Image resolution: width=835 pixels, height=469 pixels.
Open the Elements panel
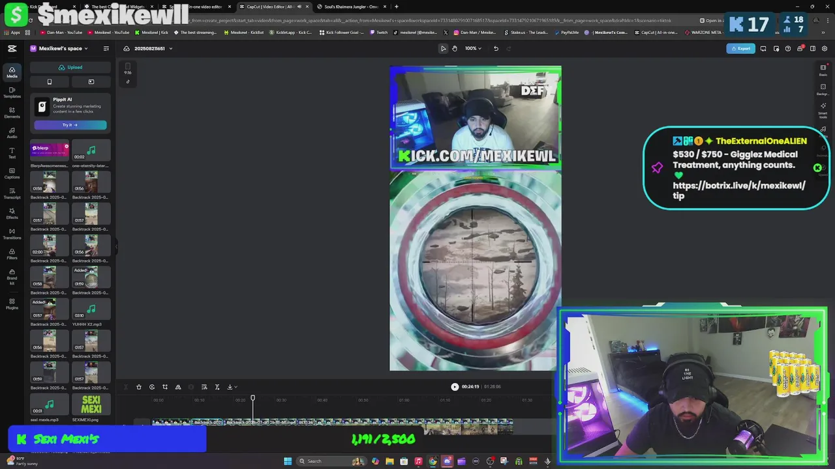click(12, 113)
